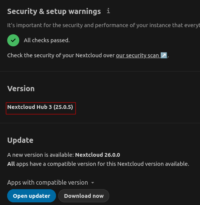Viewport: 200px width, 205px height.
Task: Click the green checkmark status icon
Action: point(13,40)
